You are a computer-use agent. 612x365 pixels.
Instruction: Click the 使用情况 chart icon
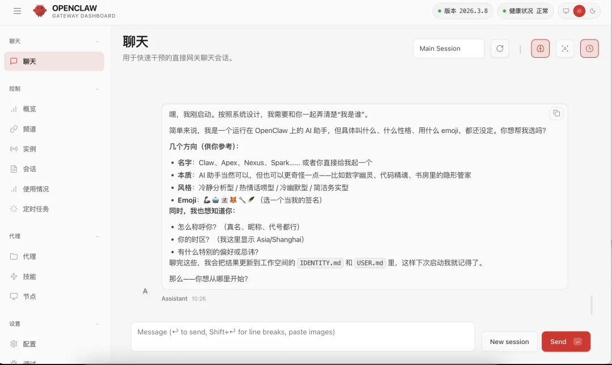[x=14, y=189]
